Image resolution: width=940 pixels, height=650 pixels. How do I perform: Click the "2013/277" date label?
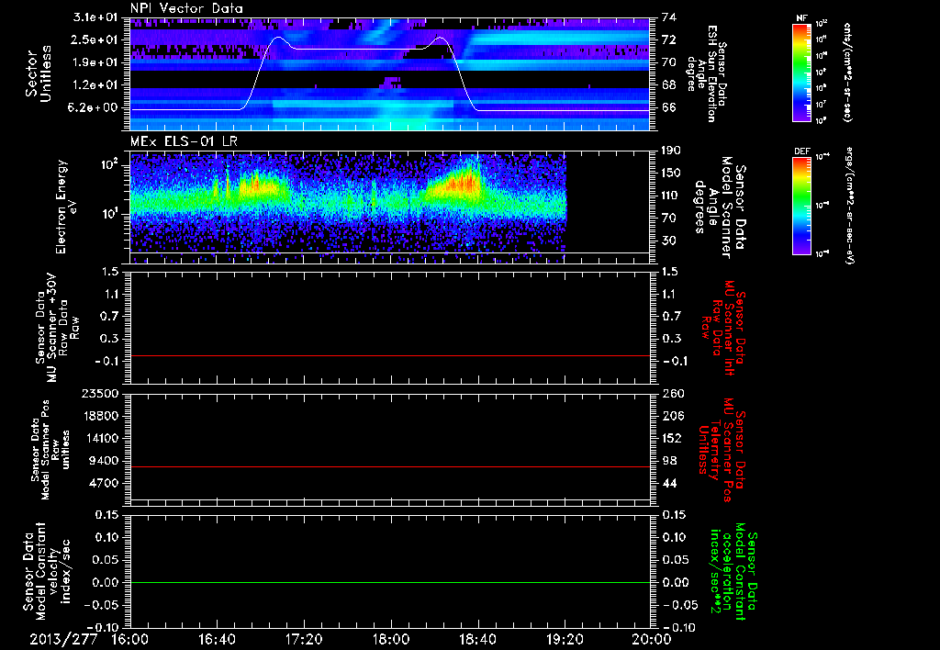pyautogui.click(x=63, y=639)
